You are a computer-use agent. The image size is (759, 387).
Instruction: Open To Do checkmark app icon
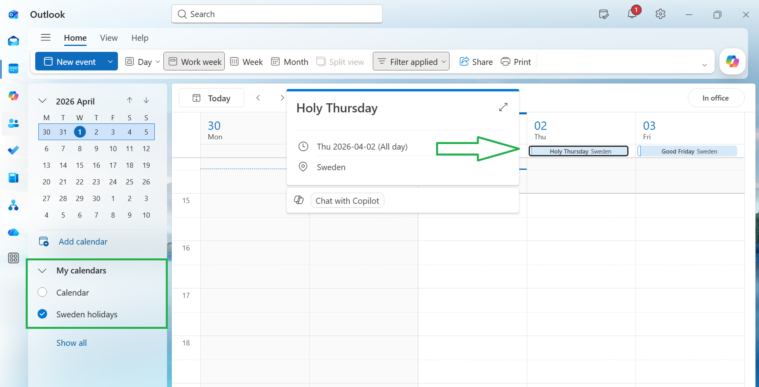(x=13, y=150)
